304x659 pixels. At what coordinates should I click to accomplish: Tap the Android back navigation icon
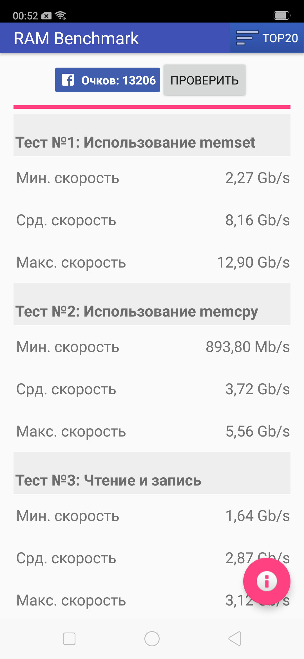point(235,638)
